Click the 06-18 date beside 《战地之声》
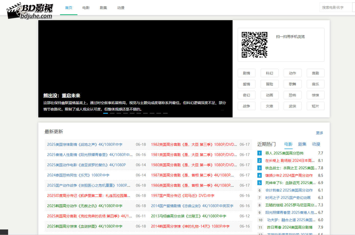The height and width of the screenshot is (235, 355). tap(141, 144)
